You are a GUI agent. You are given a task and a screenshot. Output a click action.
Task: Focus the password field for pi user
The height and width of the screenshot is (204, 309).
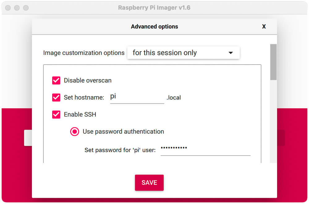point(205,150)
